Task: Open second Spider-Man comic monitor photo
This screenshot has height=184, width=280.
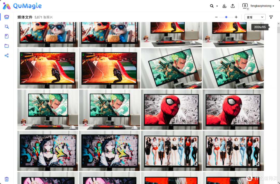Action: point(233,109)
